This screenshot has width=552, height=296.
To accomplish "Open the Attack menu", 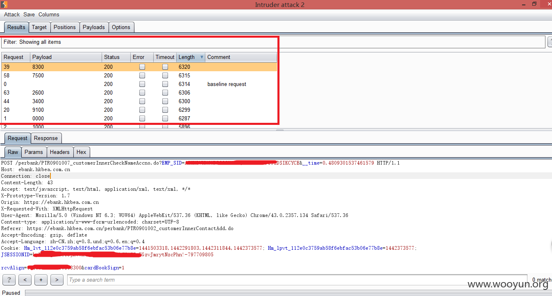I will [x=12, y=14].
